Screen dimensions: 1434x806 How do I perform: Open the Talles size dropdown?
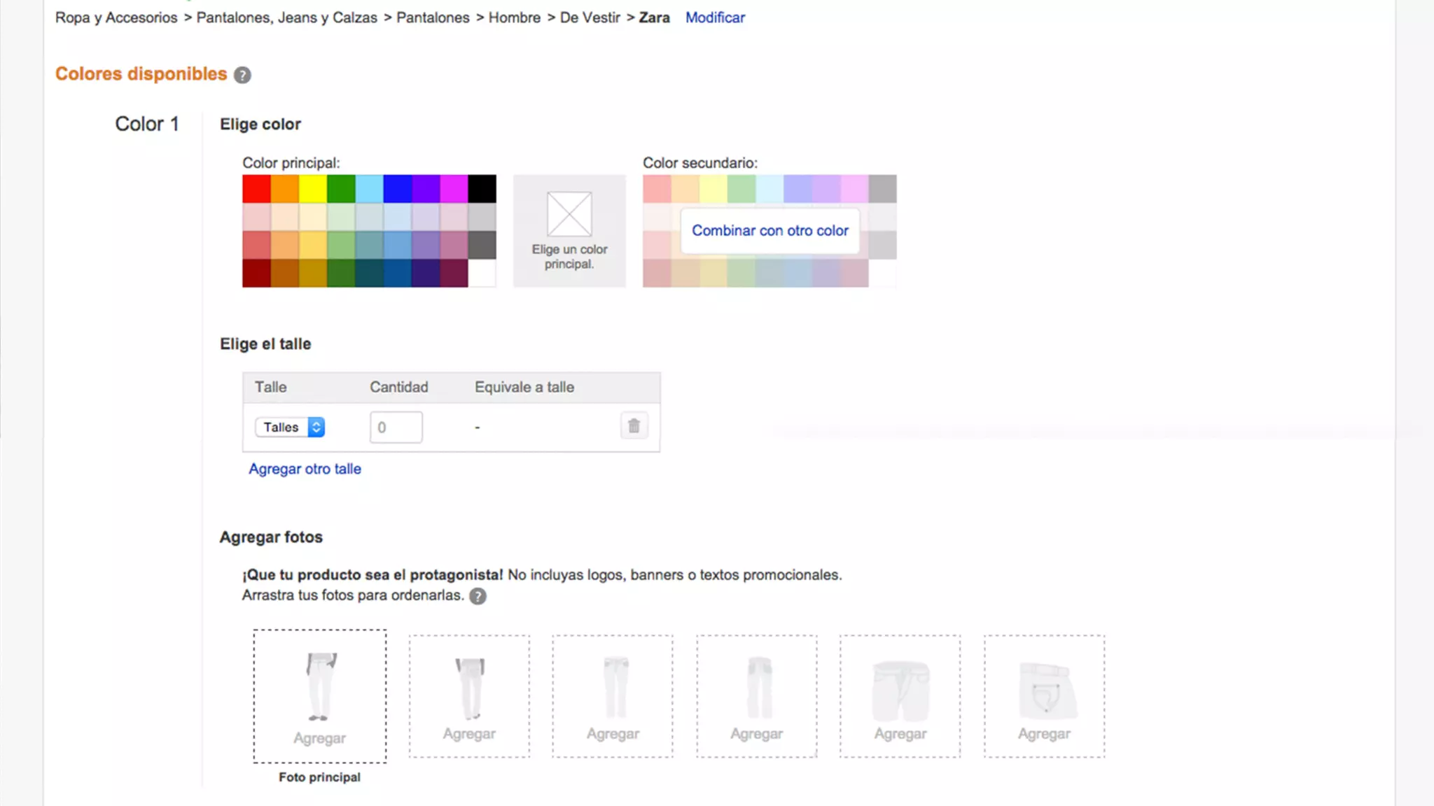point(290,427)
